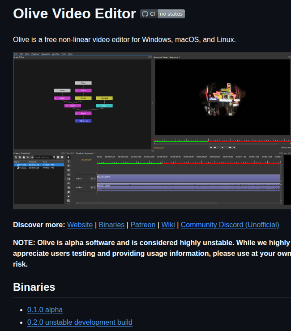The height and width of the screenshot is (331, 291).
Task: Open the Sequence menu in the screenshot
Action: (x=46, y=54)
